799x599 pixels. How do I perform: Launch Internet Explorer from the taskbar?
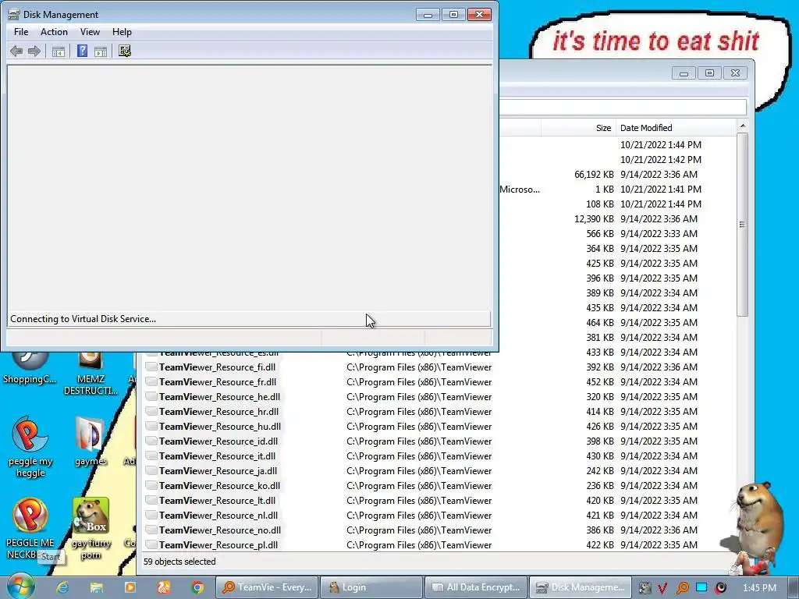(62, 587)
